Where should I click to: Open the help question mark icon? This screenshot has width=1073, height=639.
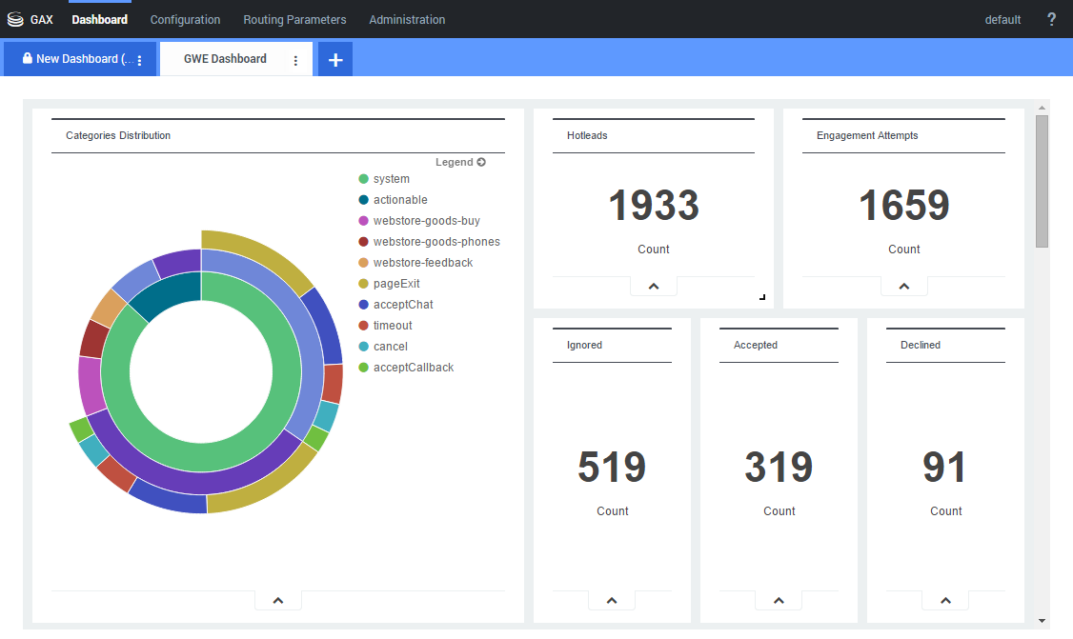(1051, 19)
